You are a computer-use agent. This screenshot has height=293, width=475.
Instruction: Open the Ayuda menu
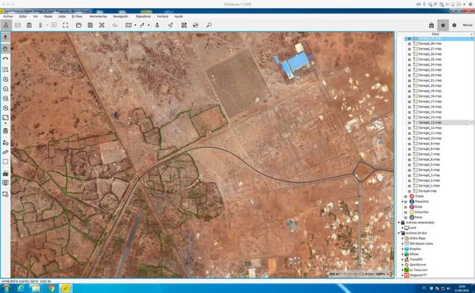[179, 17]
